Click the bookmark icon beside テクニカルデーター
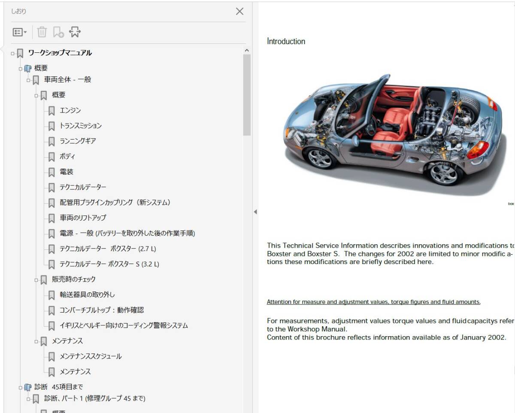Viewport: 515px width, 413px height. pos(51,188)
